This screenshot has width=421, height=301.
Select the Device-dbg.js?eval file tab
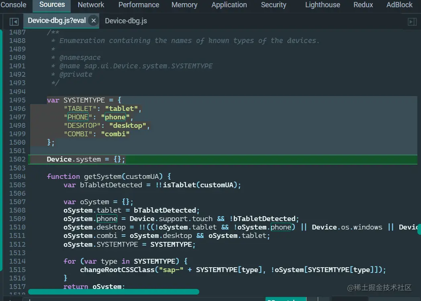click(57, 20)
